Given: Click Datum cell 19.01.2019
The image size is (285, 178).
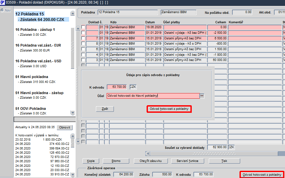Looking at the screenshot, I should (x=154, y=44).
